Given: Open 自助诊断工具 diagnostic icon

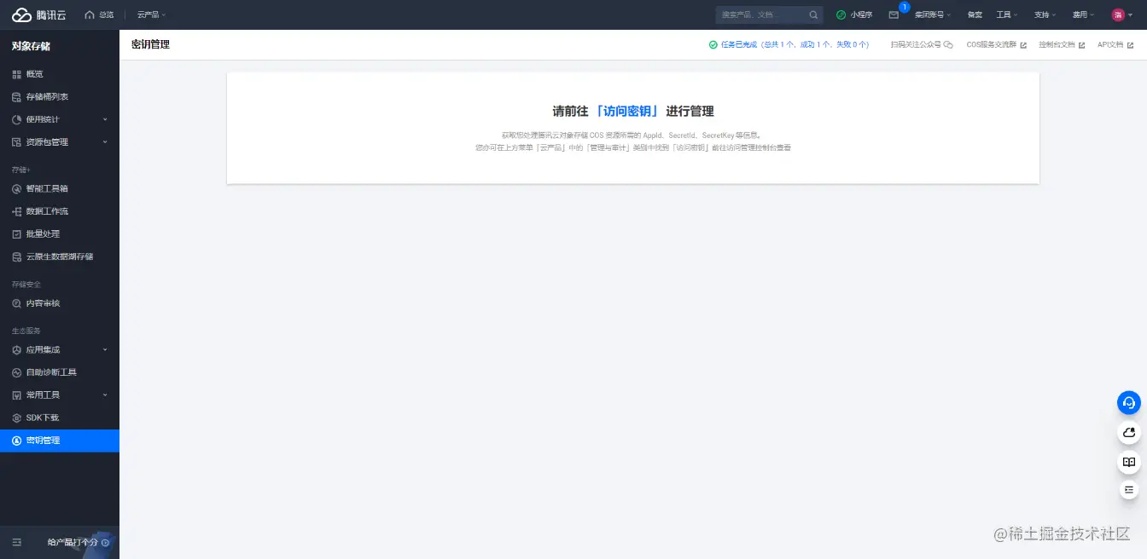Looking at the screenshot, I should pos(16,372).
